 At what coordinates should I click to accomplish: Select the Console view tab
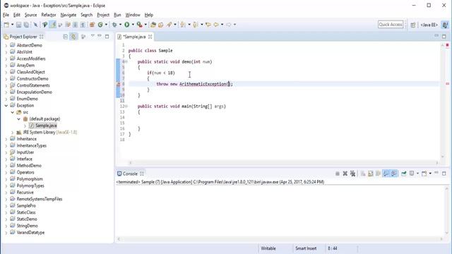pyautogui.click(x=130, y=174)
